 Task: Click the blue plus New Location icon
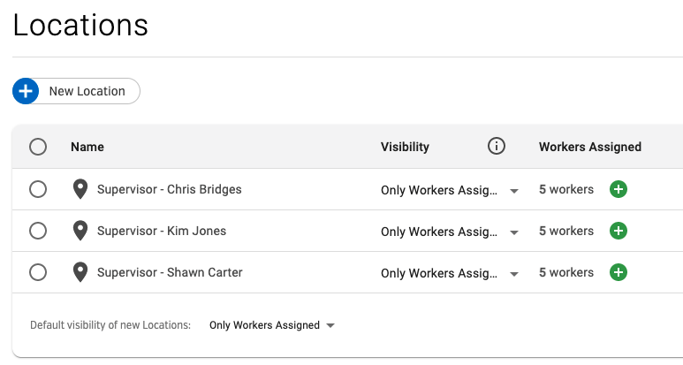coord(26,91)
